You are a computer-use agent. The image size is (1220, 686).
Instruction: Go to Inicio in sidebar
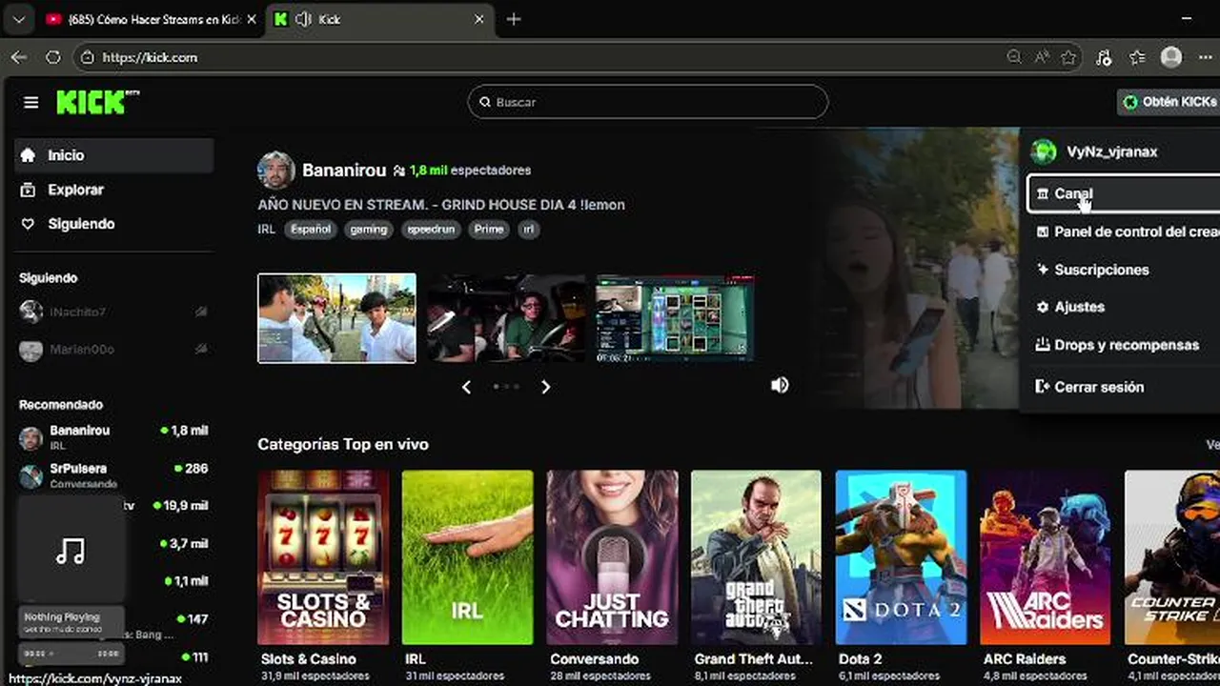pos(113,155)
